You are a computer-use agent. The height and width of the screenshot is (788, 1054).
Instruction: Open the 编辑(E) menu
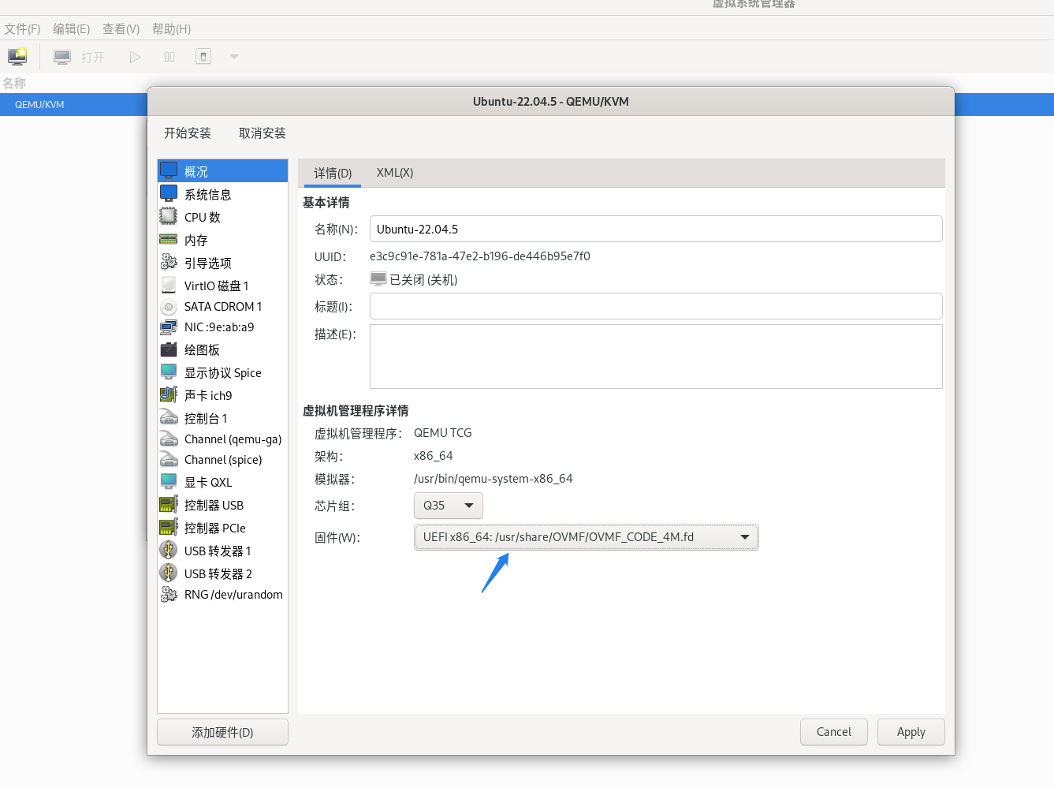coord(71,29)
